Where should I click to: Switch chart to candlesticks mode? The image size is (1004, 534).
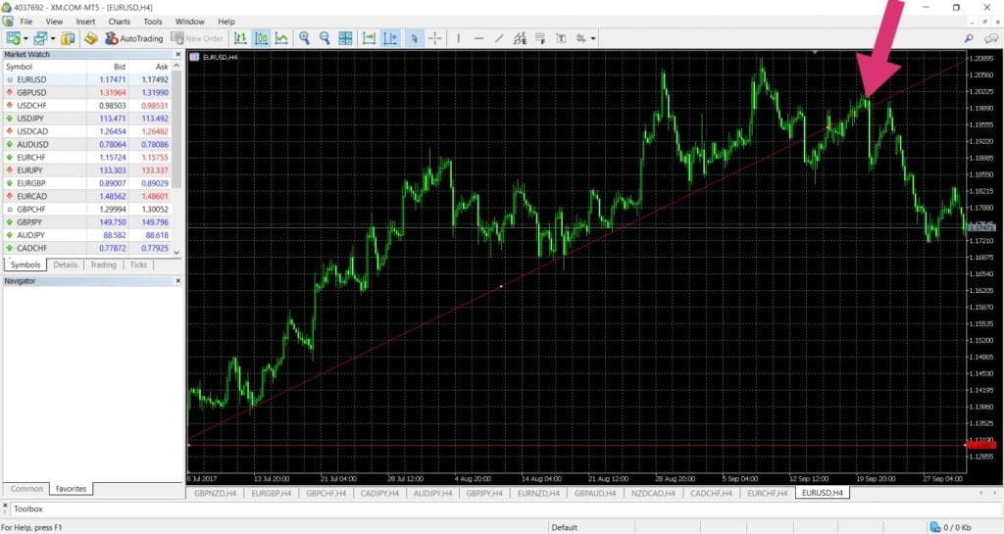[x=261, y=38]
